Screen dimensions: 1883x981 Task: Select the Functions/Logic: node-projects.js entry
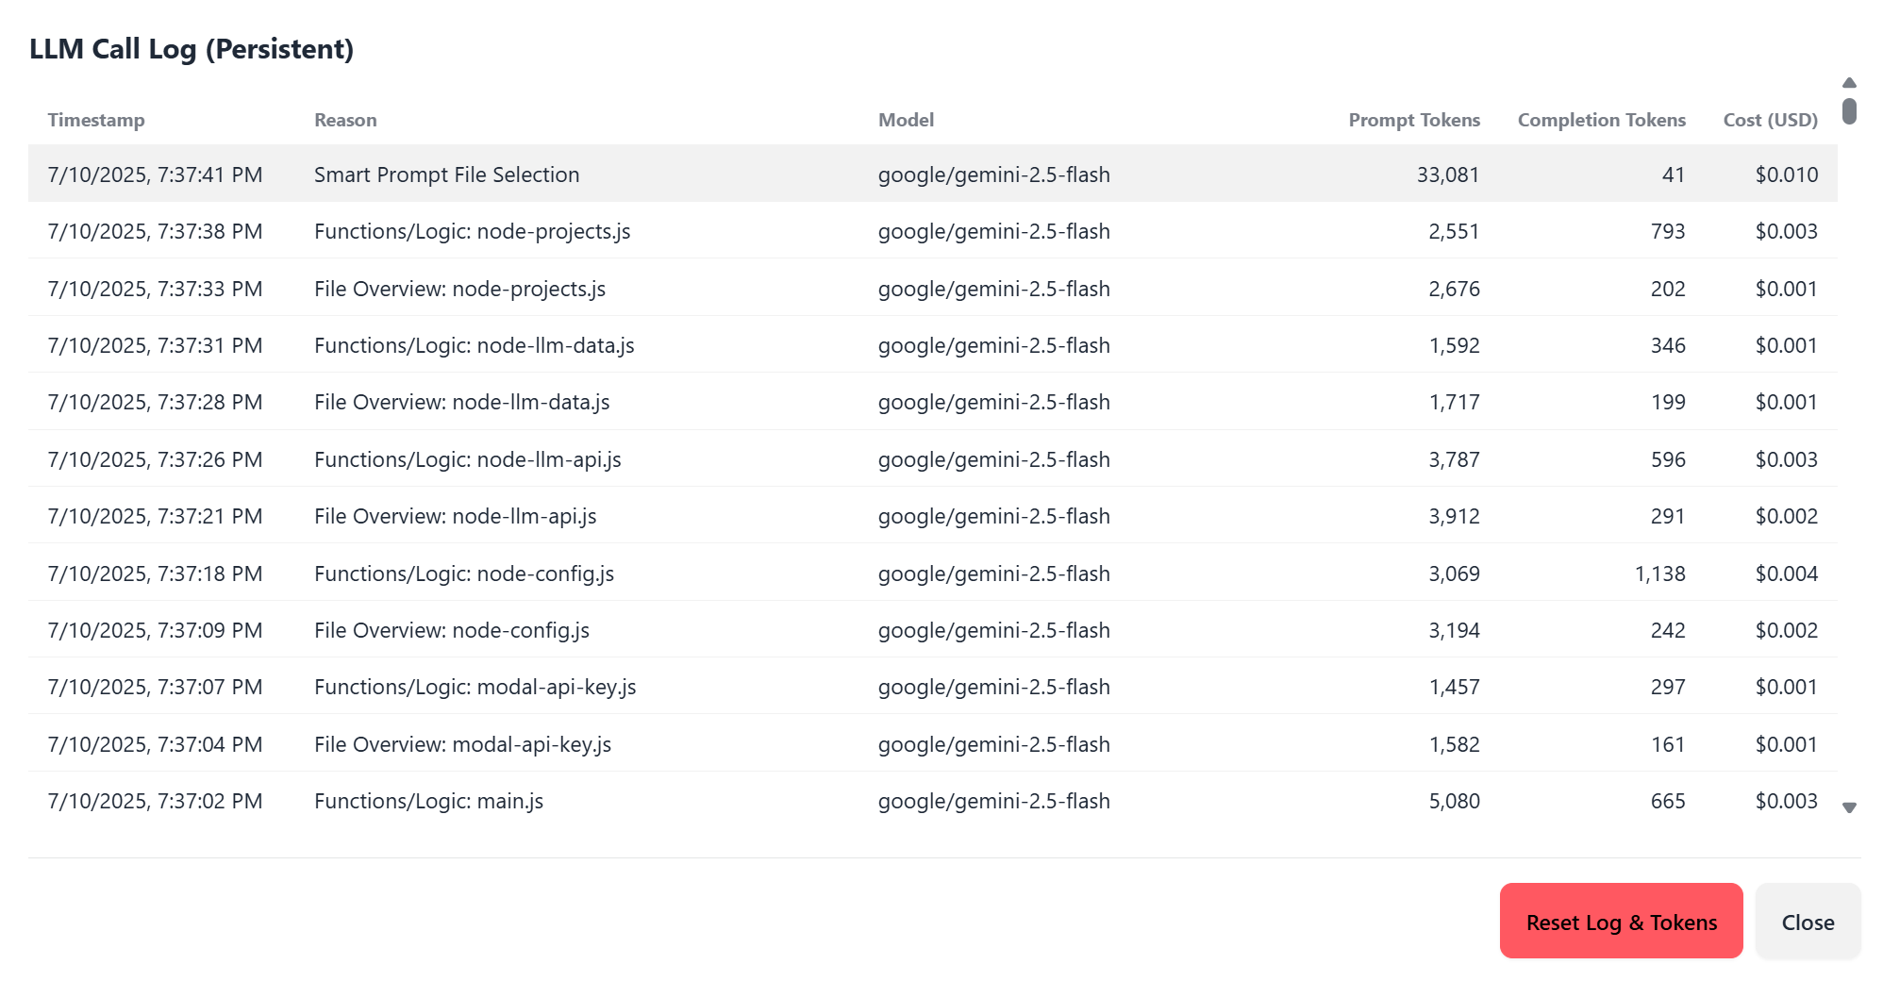click(566, 231)
